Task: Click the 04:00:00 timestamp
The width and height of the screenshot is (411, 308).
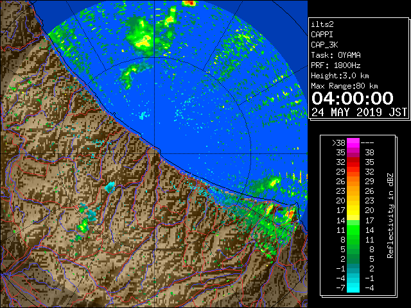Action: click(353, 98)
